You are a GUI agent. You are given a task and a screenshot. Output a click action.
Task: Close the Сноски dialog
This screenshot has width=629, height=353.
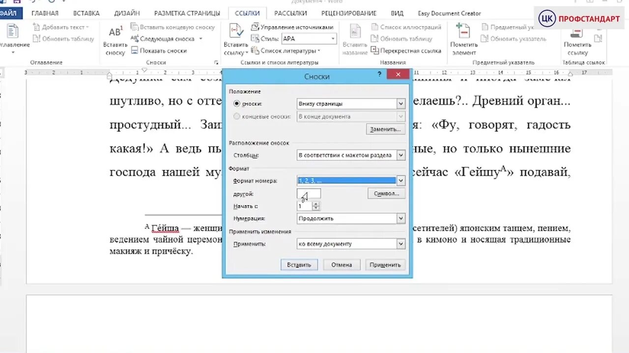(x=398, y=75)
